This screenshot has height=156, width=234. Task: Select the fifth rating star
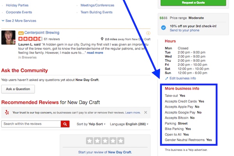tap(121, 141)
